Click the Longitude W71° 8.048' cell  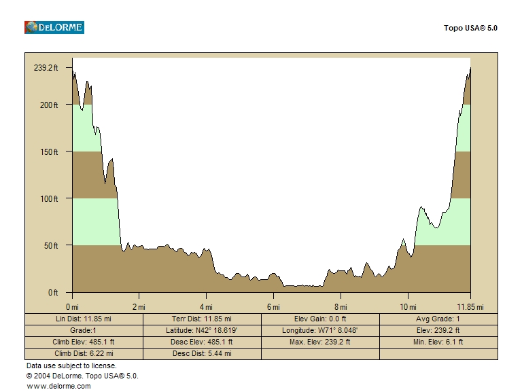pyautogui.click(x=320, y=330)
